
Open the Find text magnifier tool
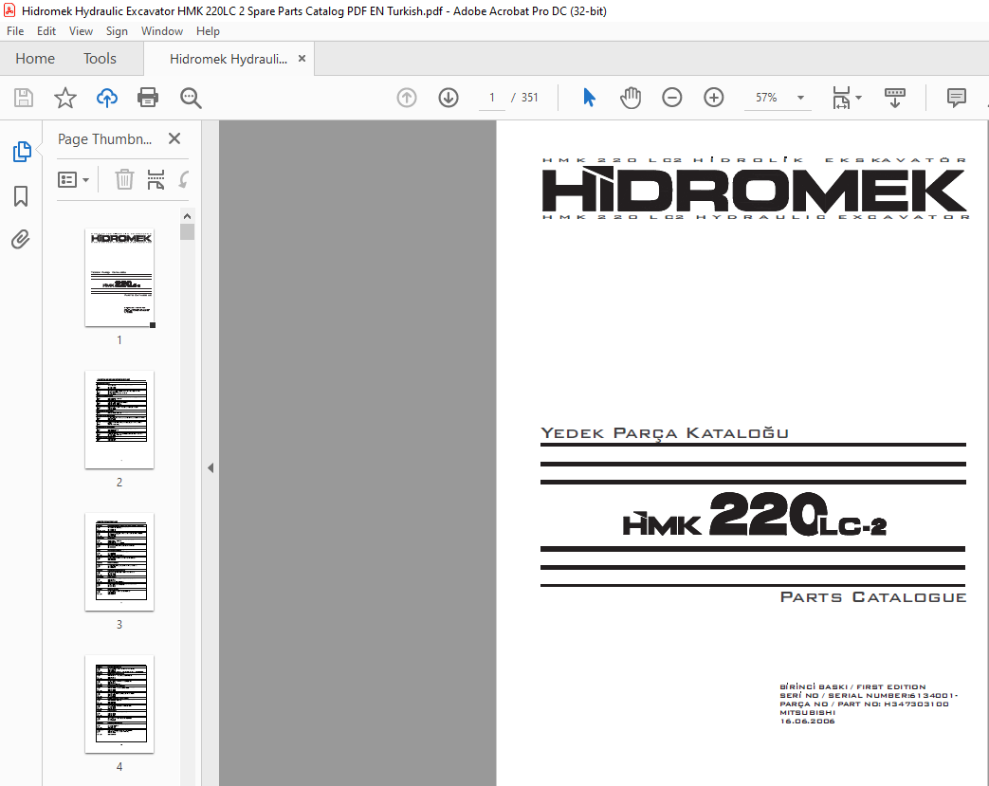191,98
